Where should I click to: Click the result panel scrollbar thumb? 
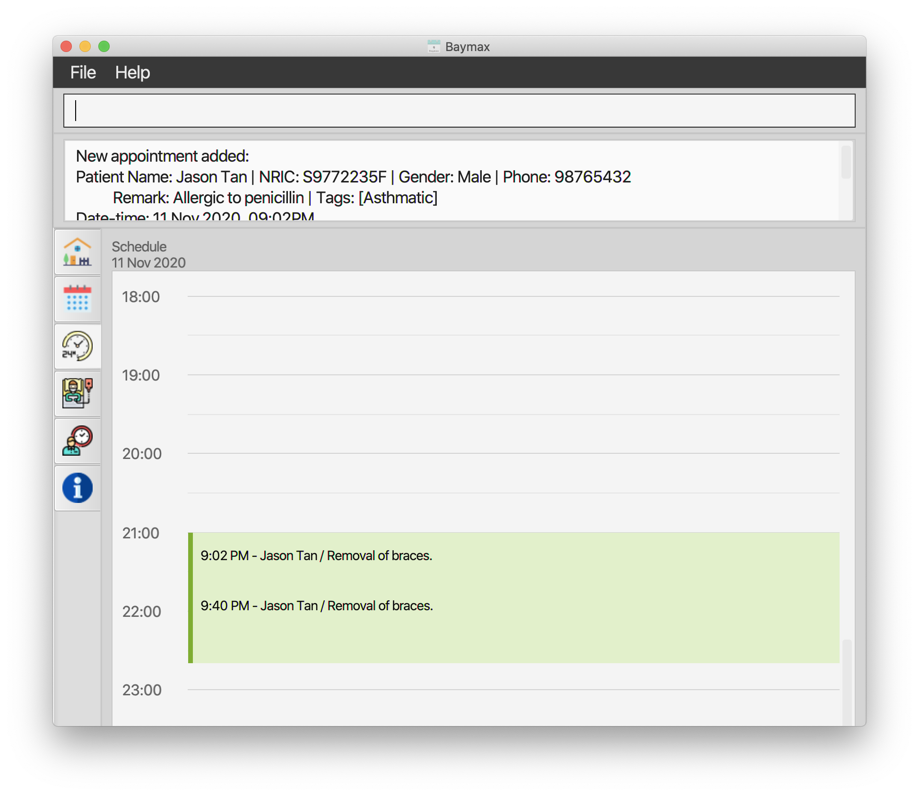(x=846, y=162)
